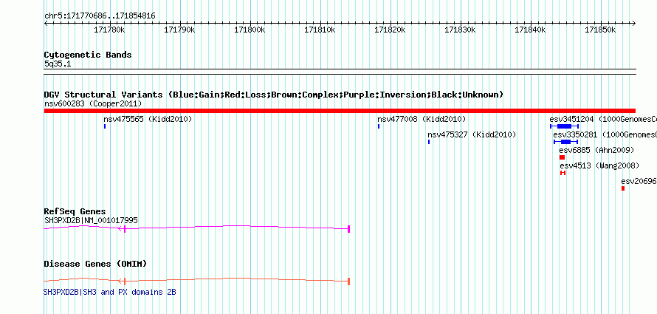Click the arrow exon on the magenta RefSeq gene
This screenshot has width=657, height=314.
point(122,229)
